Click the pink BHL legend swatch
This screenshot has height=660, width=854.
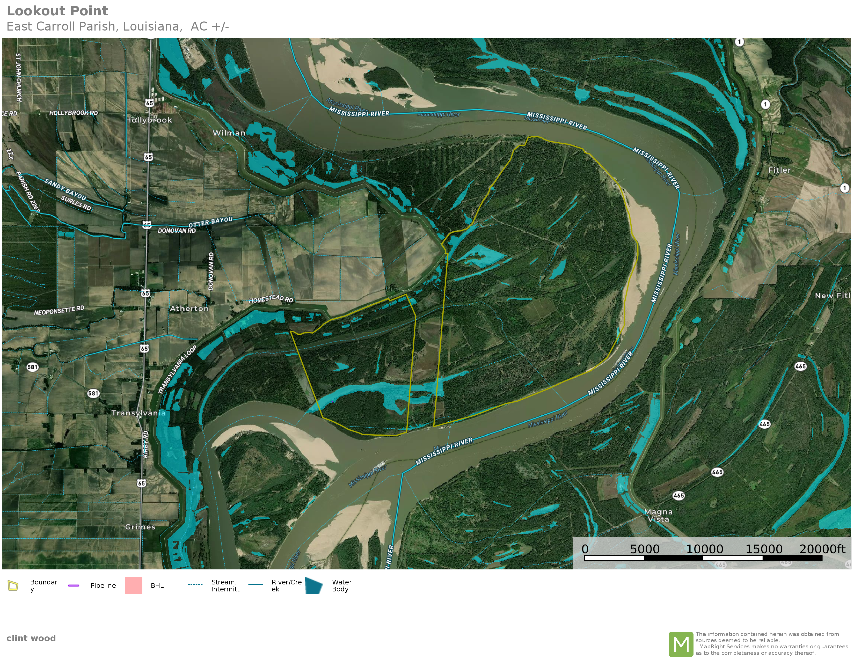133,585
